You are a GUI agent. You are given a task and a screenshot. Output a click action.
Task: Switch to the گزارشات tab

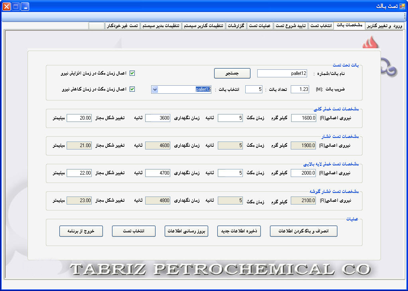pyautogui.click(x=236, y=26)
